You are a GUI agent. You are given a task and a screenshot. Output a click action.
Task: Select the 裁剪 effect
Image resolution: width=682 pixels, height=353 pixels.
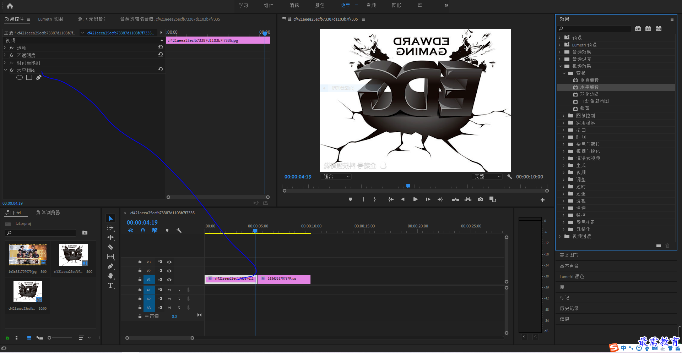[x=585, y=108]
